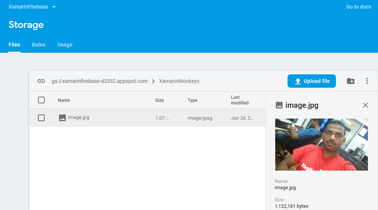
Task: Sort by the Type column header
Action: tap(193, 100)
